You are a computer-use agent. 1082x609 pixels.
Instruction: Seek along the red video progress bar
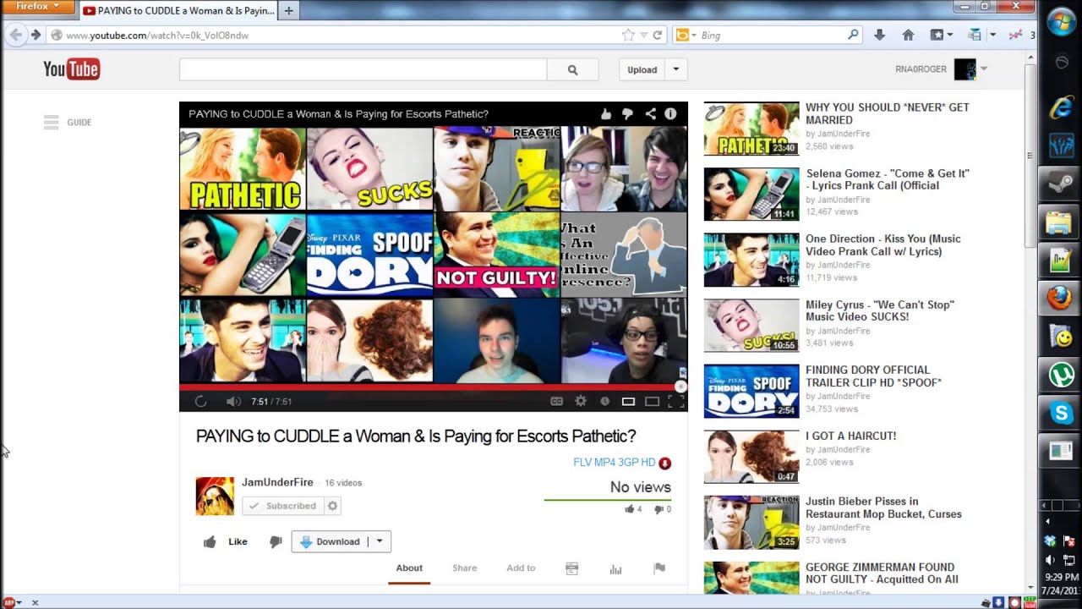click(430, 387)
